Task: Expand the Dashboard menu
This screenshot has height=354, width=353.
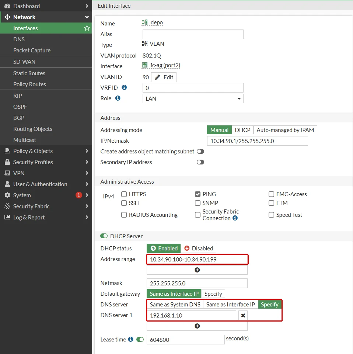Action: (87, 6)
